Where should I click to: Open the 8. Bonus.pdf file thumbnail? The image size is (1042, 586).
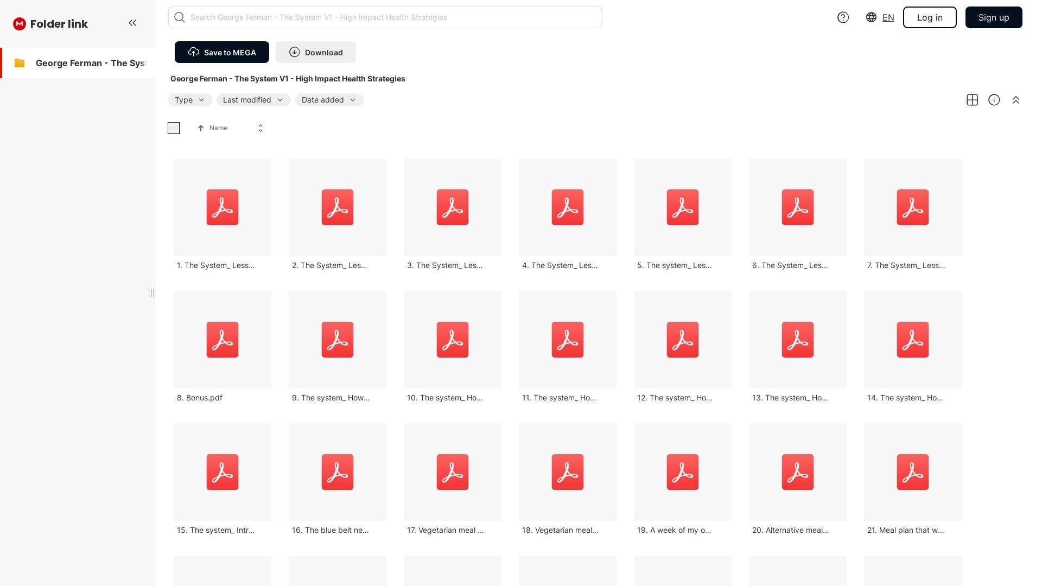pyautogui.click(x=223, y=340)
